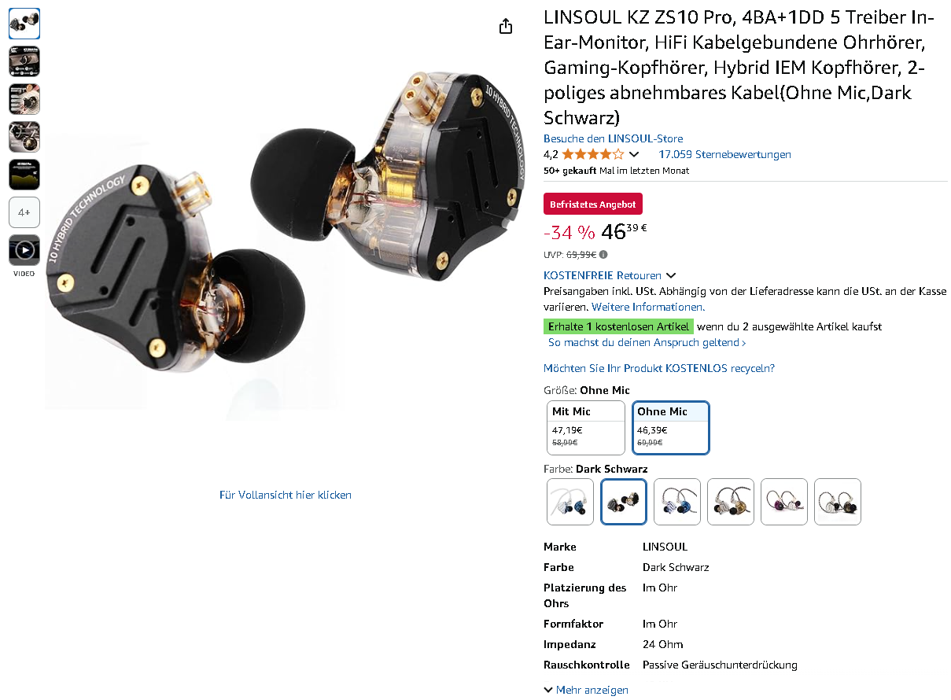
Task: Click 'Für Vollansicht hier klicken'
Action: (x=286, y=495)
